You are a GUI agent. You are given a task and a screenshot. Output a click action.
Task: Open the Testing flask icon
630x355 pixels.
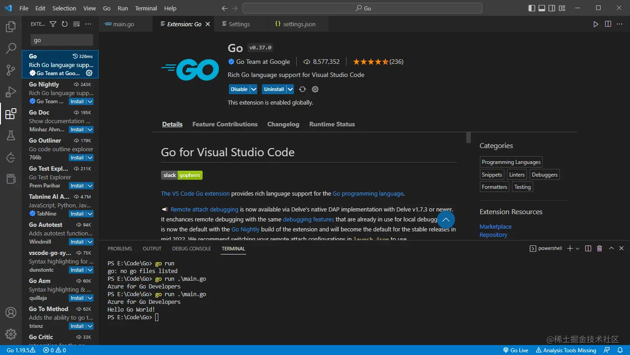tap(11, 135)
